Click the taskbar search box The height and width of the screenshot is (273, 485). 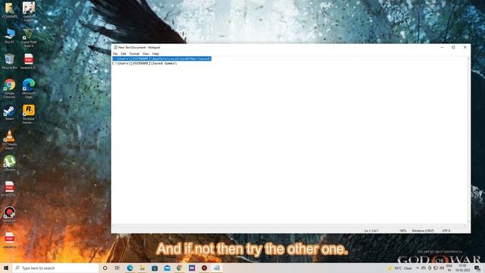point(55,268)
